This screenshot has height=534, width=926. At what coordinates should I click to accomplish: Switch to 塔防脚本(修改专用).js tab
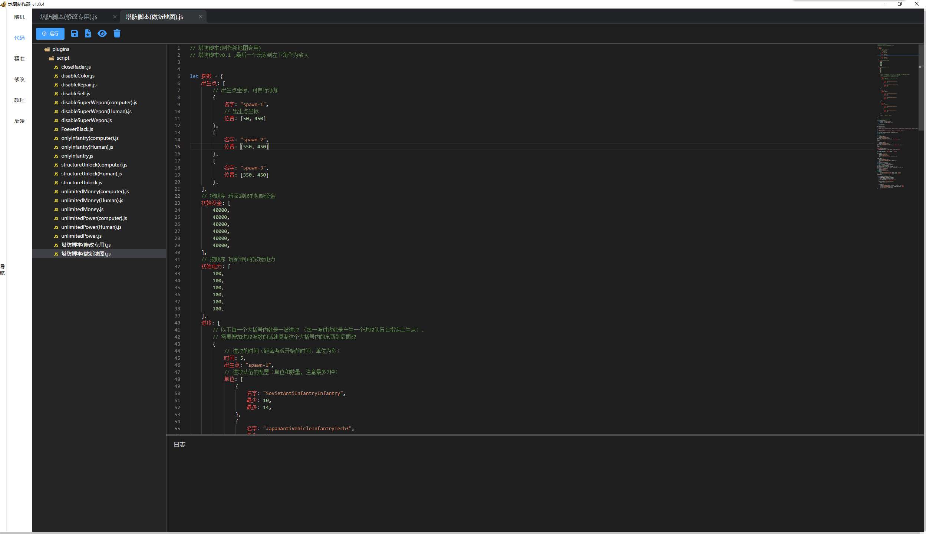(69, 17)
